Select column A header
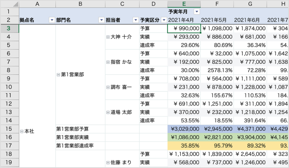The height and width of the screenshot is (168, 289). tap(37, 4)
